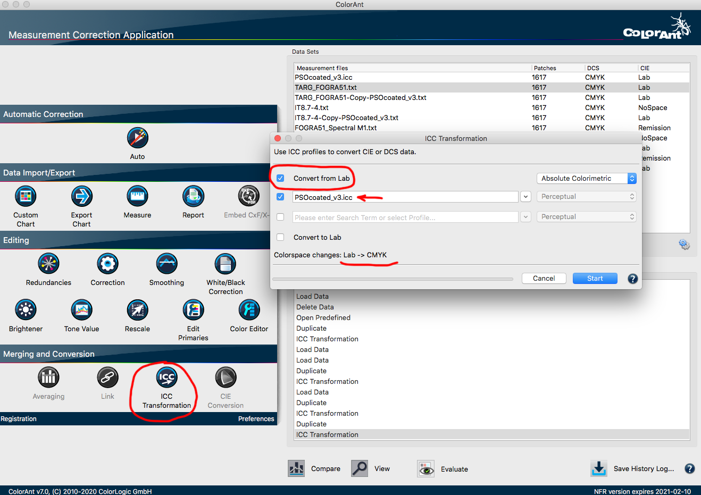This screenshot has height=495, width=701.
Task: Sort by Measurement files column header
Action: click(x=413, y=68)
